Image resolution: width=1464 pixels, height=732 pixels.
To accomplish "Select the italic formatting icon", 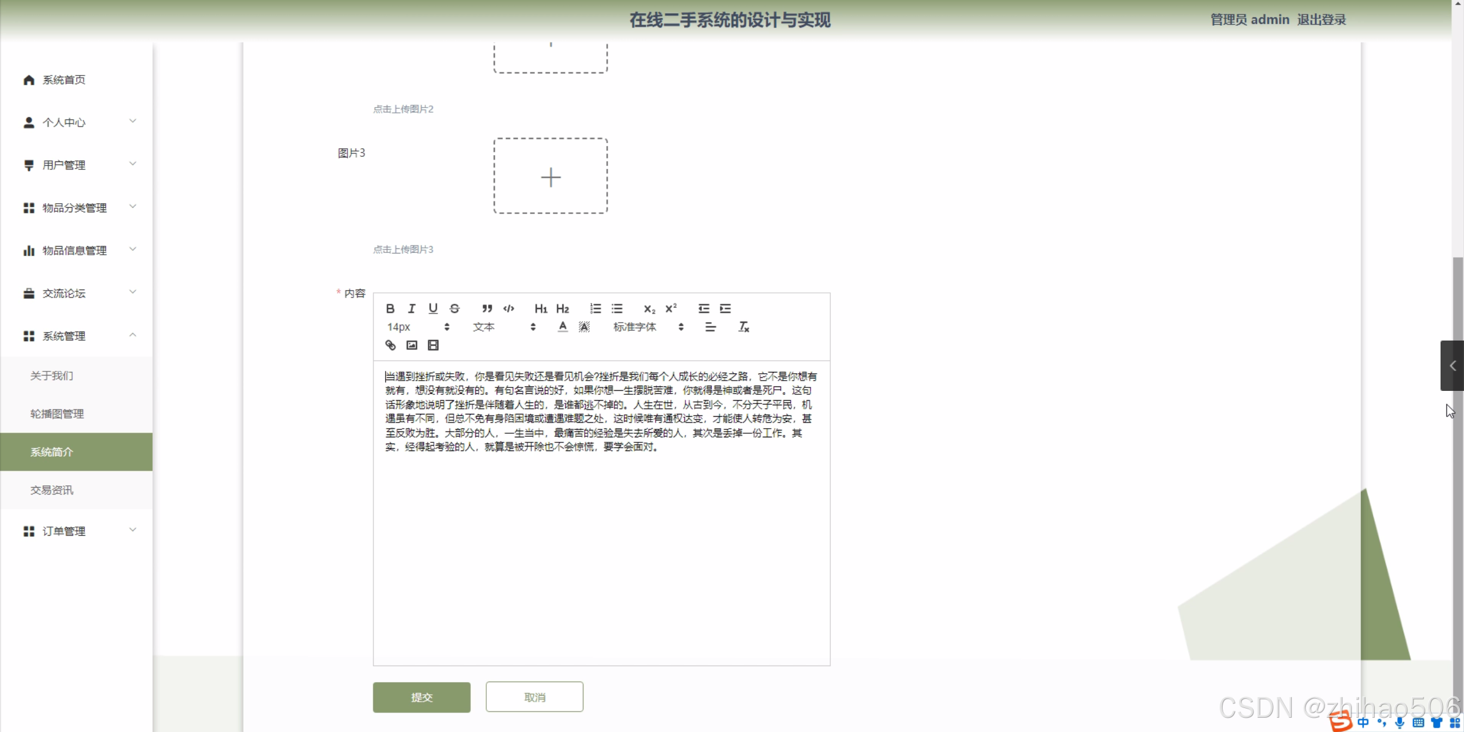I will 411,308.
